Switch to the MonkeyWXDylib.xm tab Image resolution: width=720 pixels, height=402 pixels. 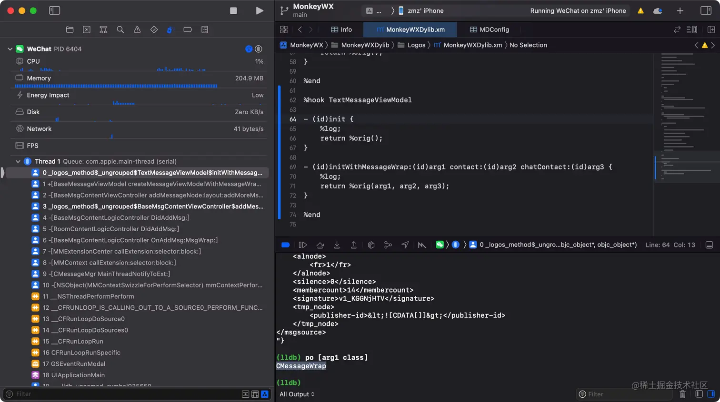click(x=410, y=29)
